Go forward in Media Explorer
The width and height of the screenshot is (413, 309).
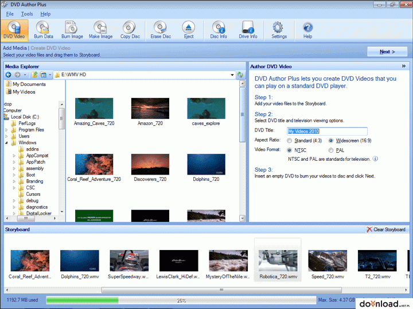(17, 75)
